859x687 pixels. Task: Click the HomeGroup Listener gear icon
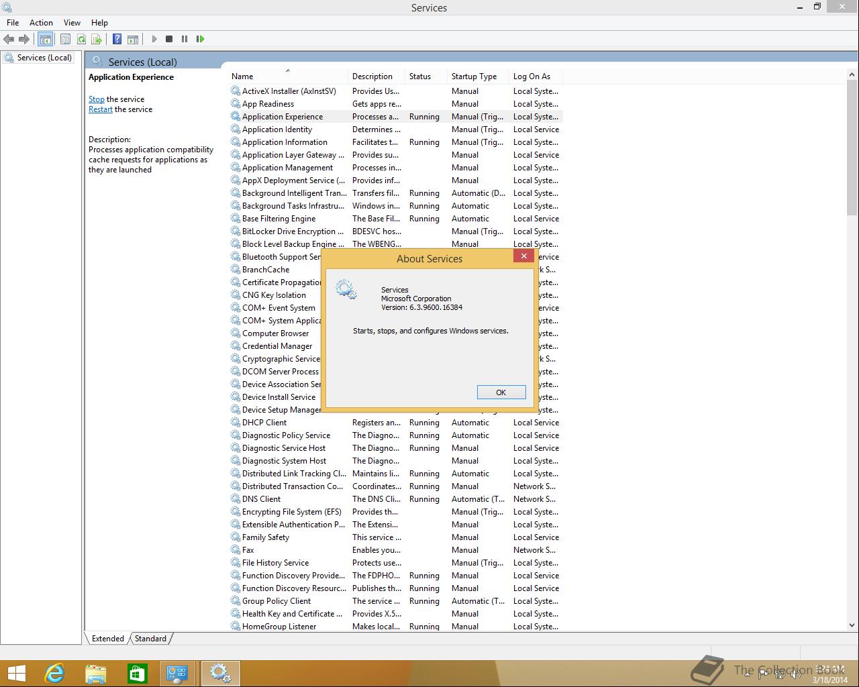[x=235, y=627]
